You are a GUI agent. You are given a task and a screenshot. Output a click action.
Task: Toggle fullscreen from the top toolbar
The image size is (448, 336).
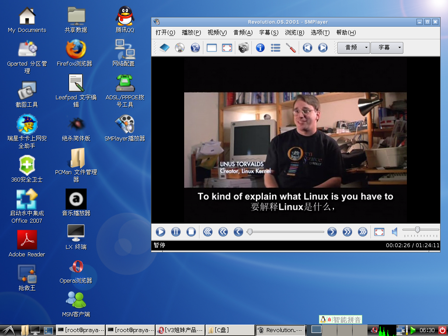click(227, 48)
